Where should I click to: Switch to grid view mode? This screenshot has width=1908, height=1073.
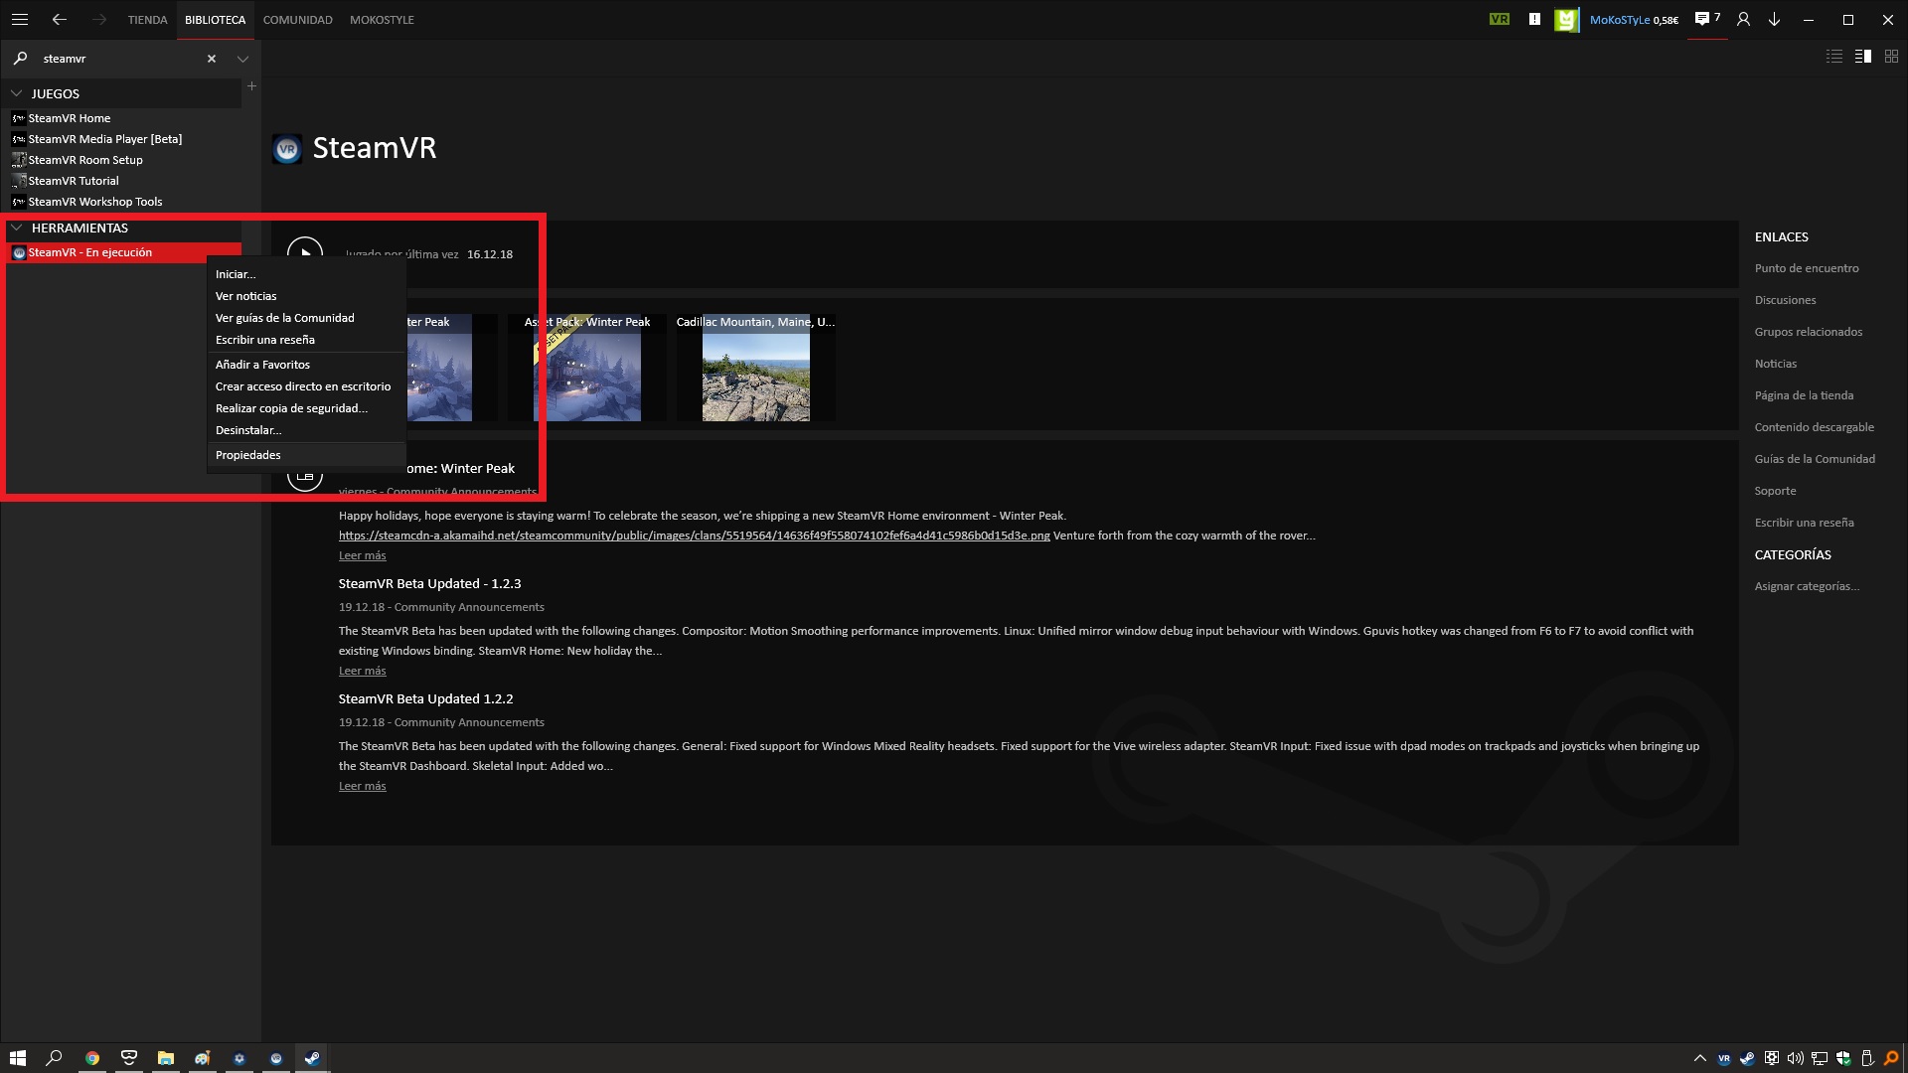[x=1891, y=57]
